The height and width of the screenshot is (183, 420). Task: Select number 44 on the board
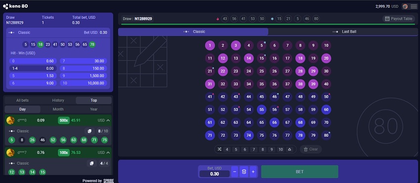tap(249, 97)
